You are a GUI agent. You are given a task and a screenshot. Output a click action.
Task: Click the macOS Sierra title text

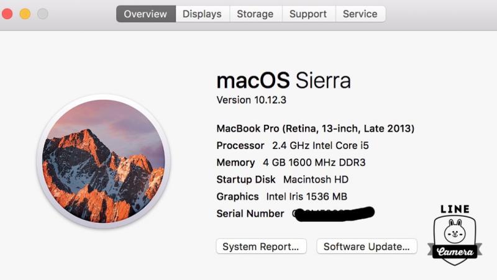(x=284, y=80)
